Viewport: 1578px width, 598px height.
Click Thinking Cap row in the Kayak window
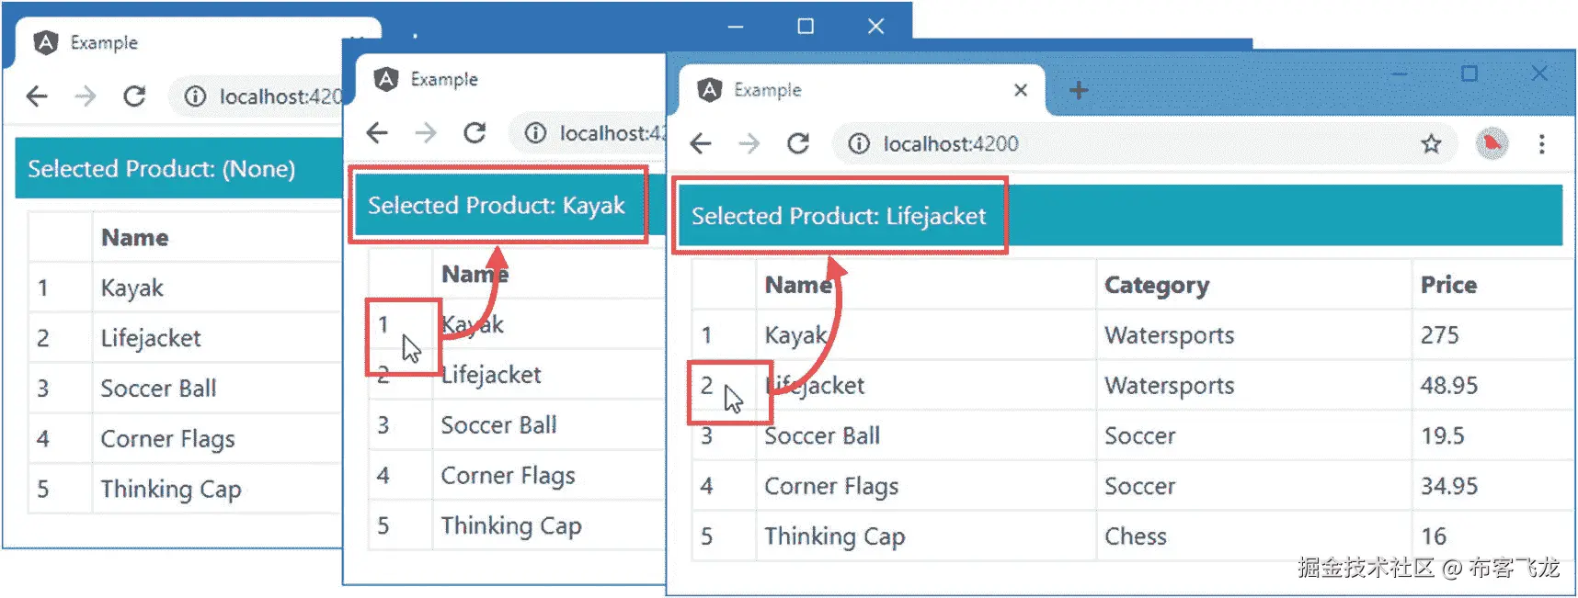(510, 525)
